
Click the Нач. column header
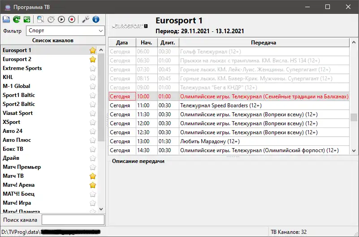pyautogui.click(x=147, y=43)
